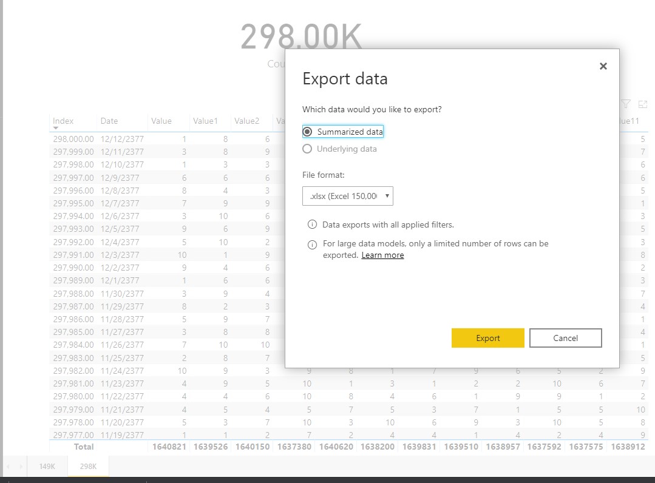This screenshot has height=483, width=655.
Task: Select the 12/12/2377 date cell
Action: [x=122, y=139]
